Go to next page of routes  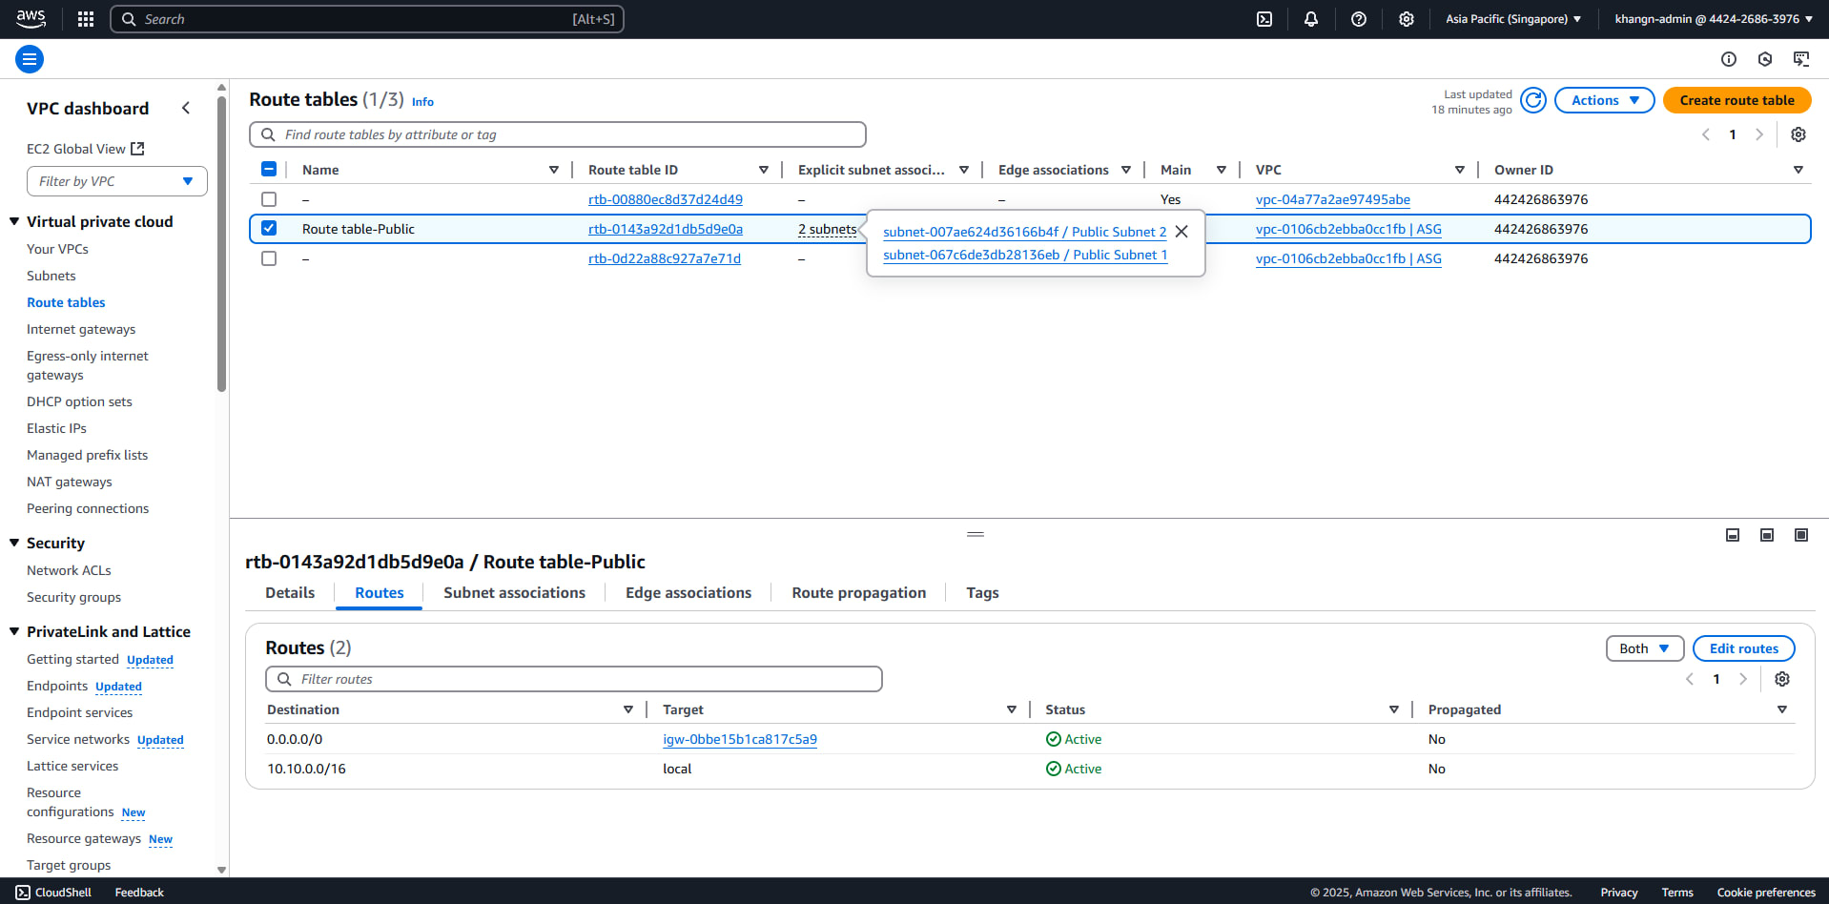point(1743,679)
